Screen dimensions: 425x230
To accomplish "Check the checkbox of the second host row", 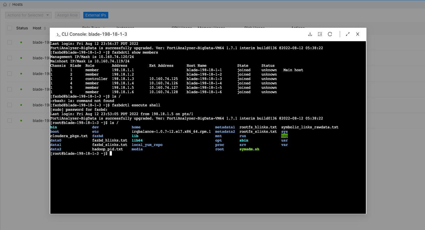I will coord(10,58).
